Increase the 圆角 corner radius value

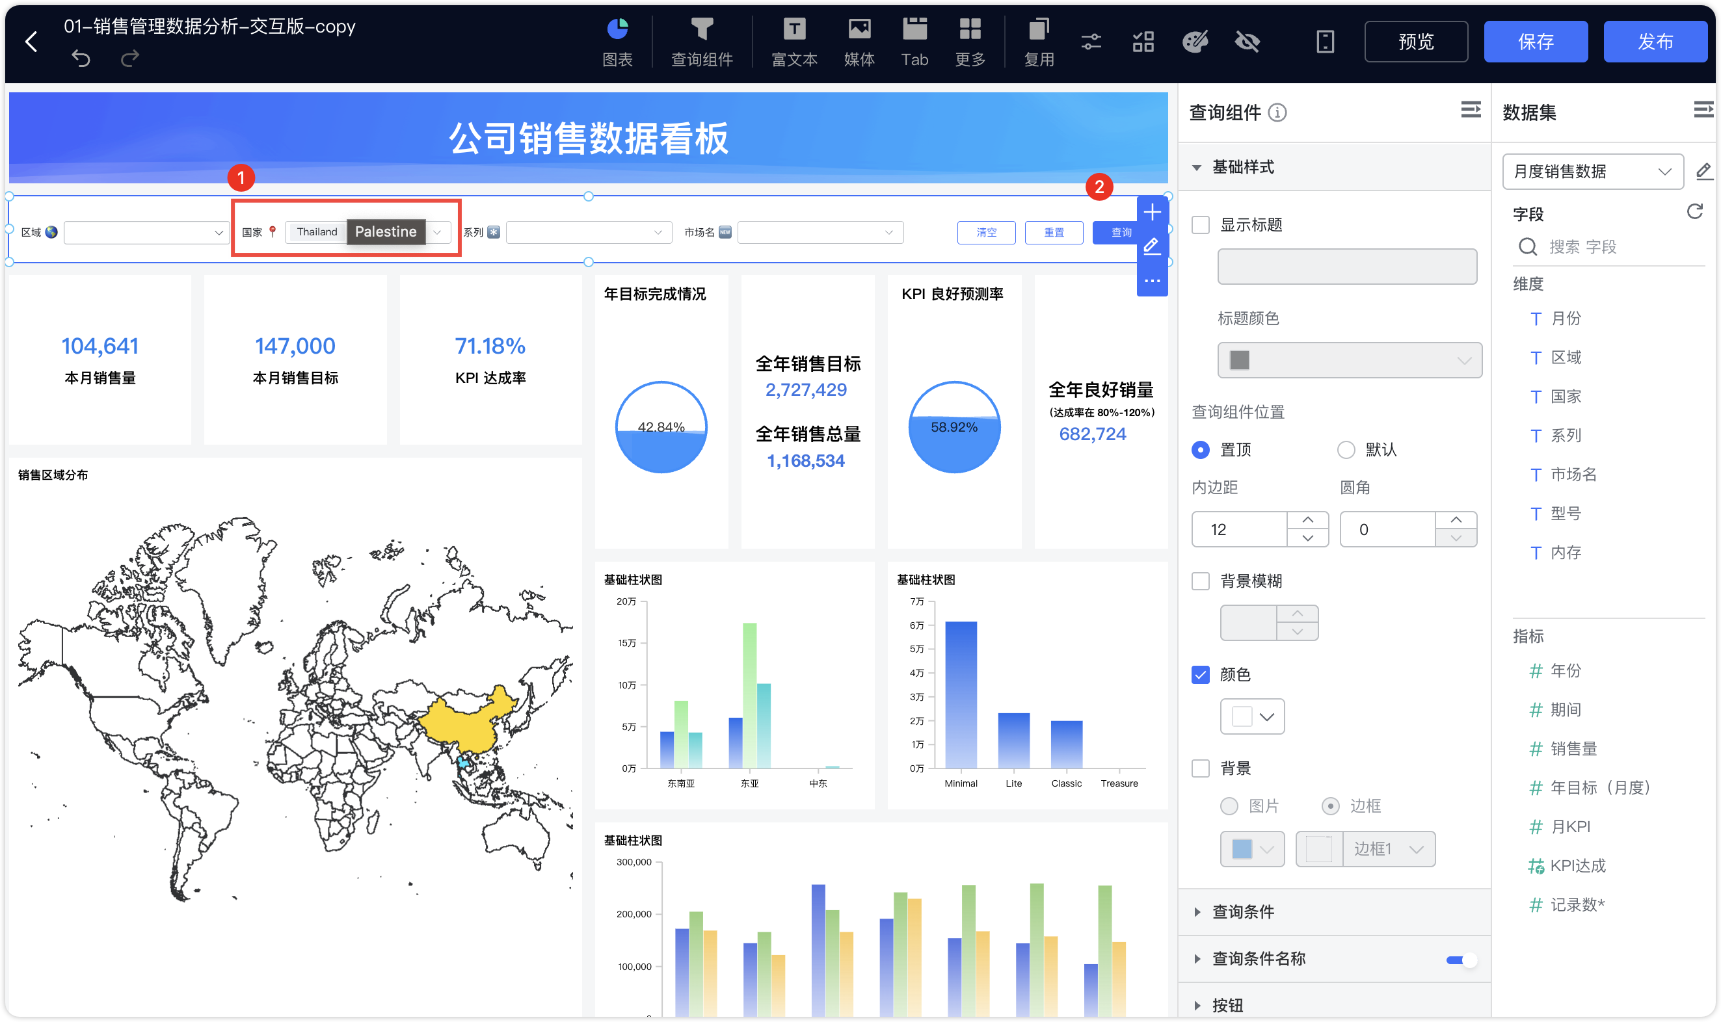(x=1455, y=520)
